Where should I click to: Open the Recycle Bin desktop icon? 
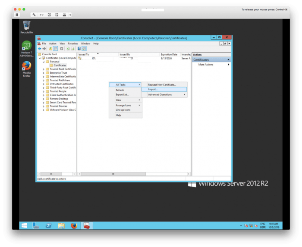pos(27,27)
